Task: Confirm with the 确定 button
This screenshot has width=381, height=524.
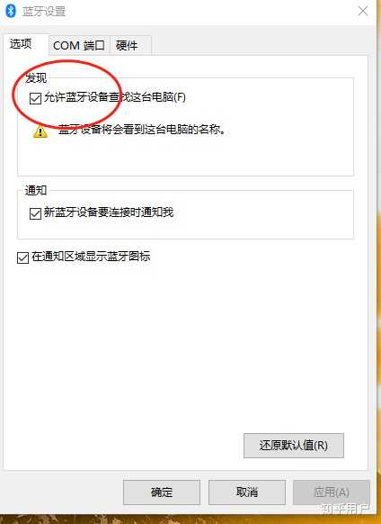Action: click(162, 492)
